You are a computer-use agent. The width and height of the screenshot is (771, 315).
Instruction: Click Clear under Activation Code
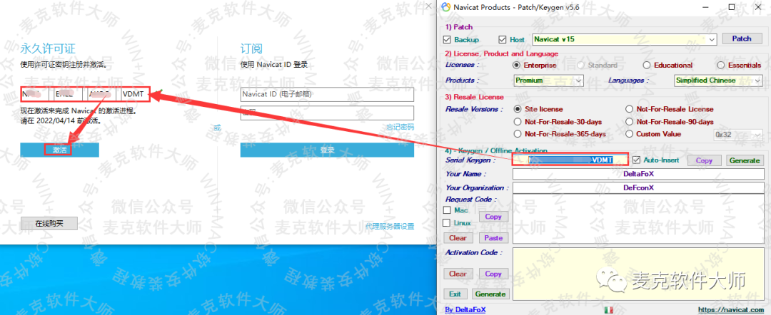458,274
